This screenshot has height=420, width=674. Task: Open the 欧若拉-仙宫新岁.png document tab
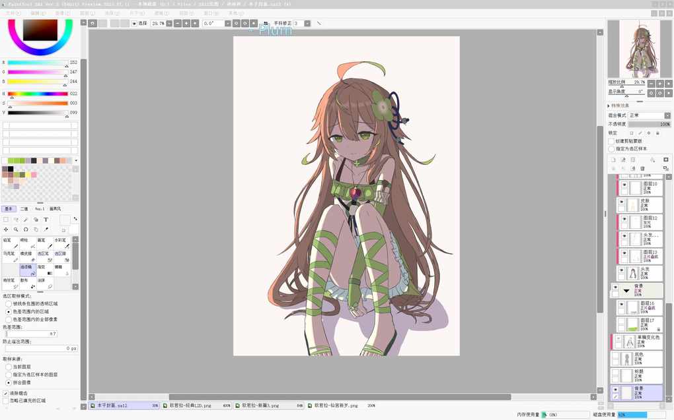coord(342,405)
